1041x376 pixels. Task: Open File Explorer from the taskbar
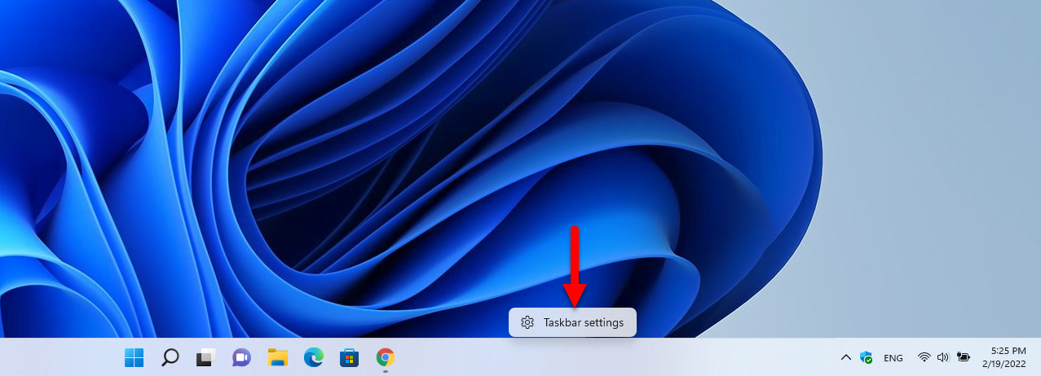coord(278,357)
